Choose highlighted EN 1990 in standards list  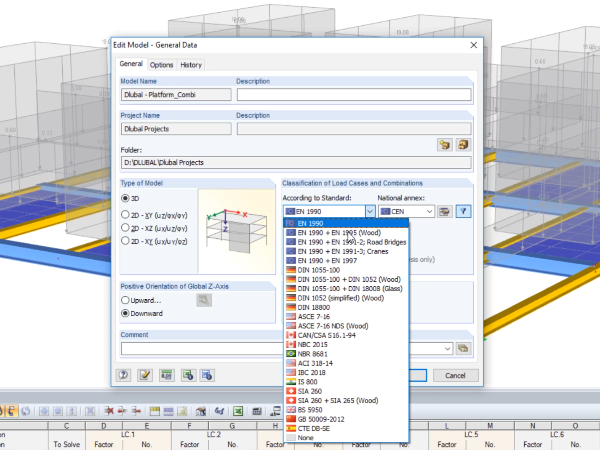click(x=346, y=224)
